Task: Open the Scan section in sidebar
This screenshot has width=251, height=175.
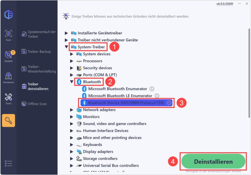Action: [8, 35]
